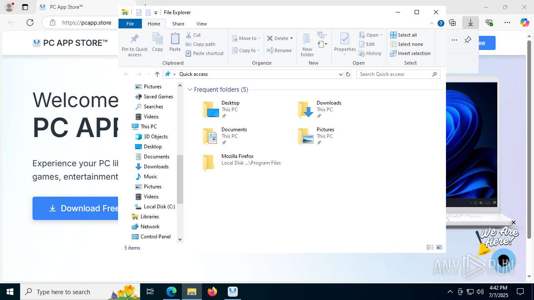Open Edge Downloads toolbar icon
This screenshot has height=300, width=534.
coord(471,22)
